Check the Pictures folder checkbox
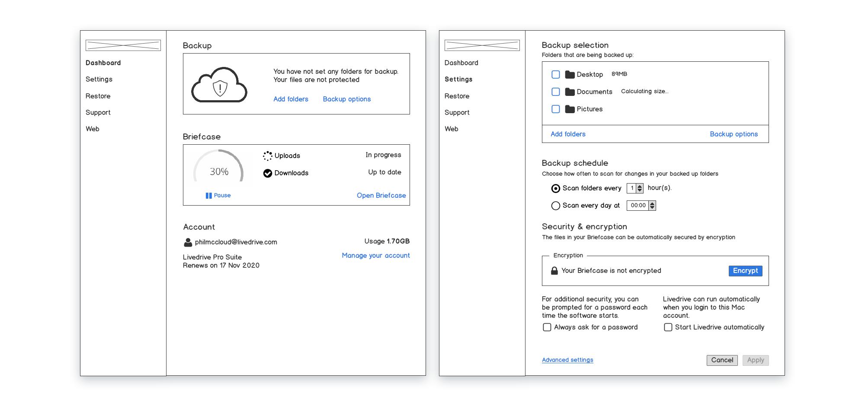 tap(556, 109)
